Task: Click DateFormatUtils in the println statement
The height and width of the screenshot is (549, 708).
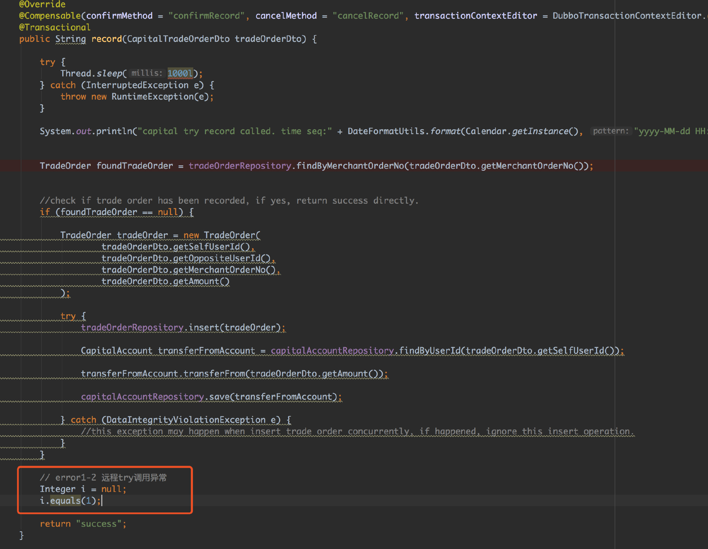Action: [x=386, y=131]
